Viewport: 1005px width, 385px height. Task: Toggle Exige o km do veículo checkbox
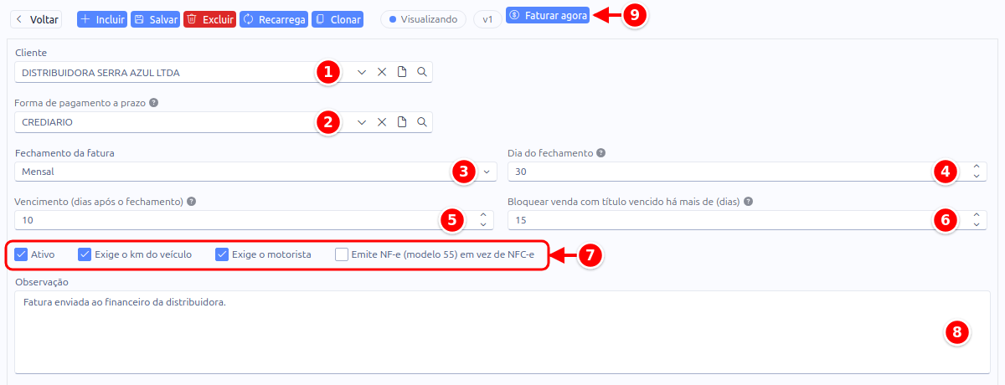[x=85, y=254]
